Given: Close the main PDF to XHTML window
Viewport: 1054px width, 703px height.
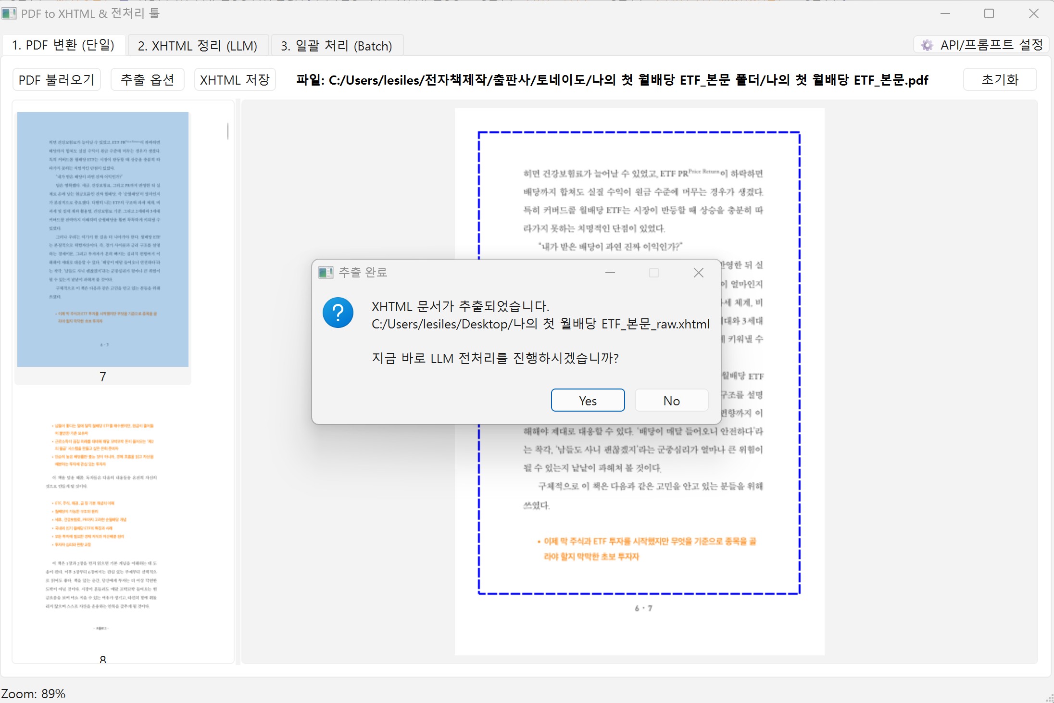Looking at the screenshot, I should pyautogui.click(x=1033, y=13).
